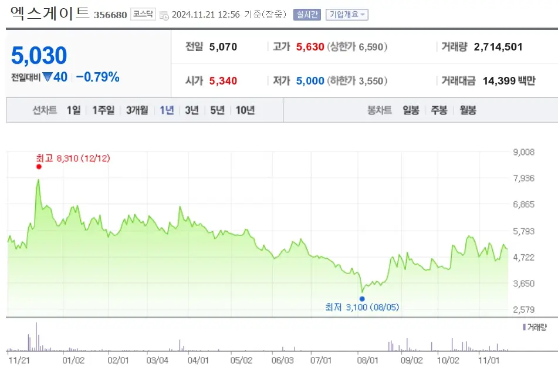This screenshot has width=558, height=378.
Task: Click the 11/21 x-axis date
Action: [19, 360]
